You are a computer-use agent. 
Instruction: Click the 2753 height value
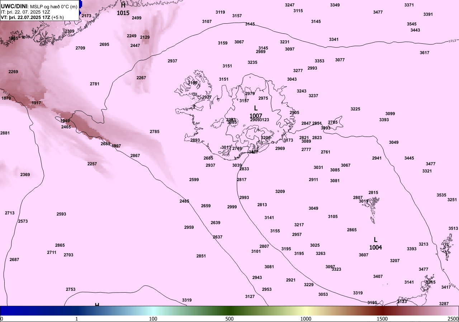point(71,289)
